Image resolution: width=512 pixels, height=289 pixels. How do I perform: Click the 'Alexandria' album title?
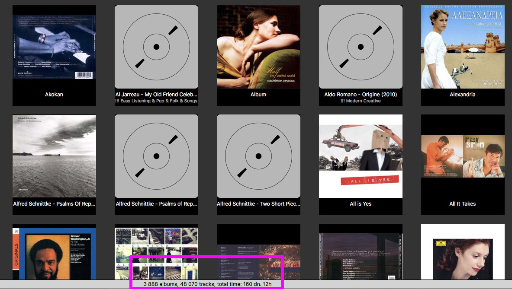[x=463, y=95]
